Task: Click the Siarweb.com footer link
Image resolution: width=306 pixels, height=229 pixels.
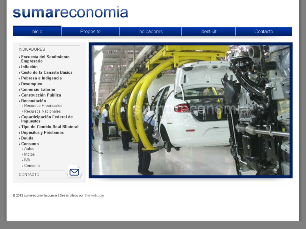Action: [94, 196]
